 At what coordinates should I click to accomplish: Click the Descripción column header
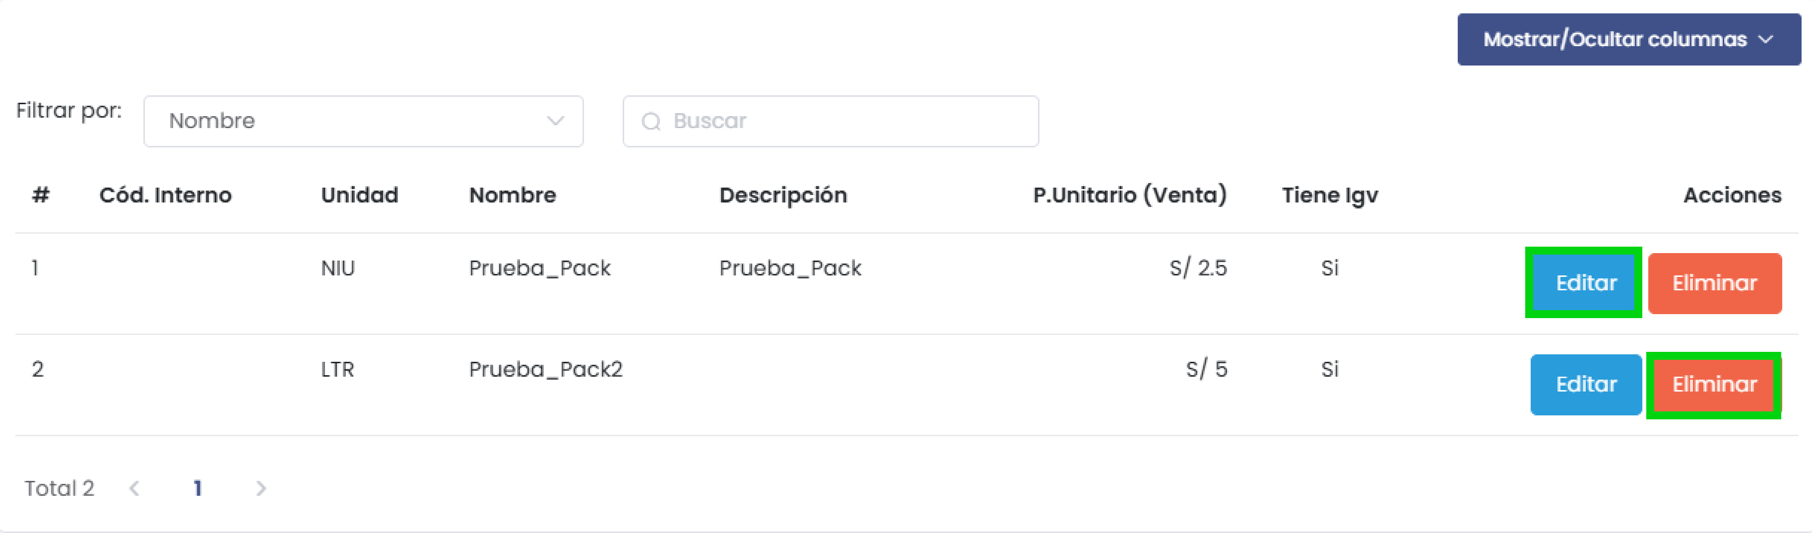pyautogui.click(x=782, y=195)
